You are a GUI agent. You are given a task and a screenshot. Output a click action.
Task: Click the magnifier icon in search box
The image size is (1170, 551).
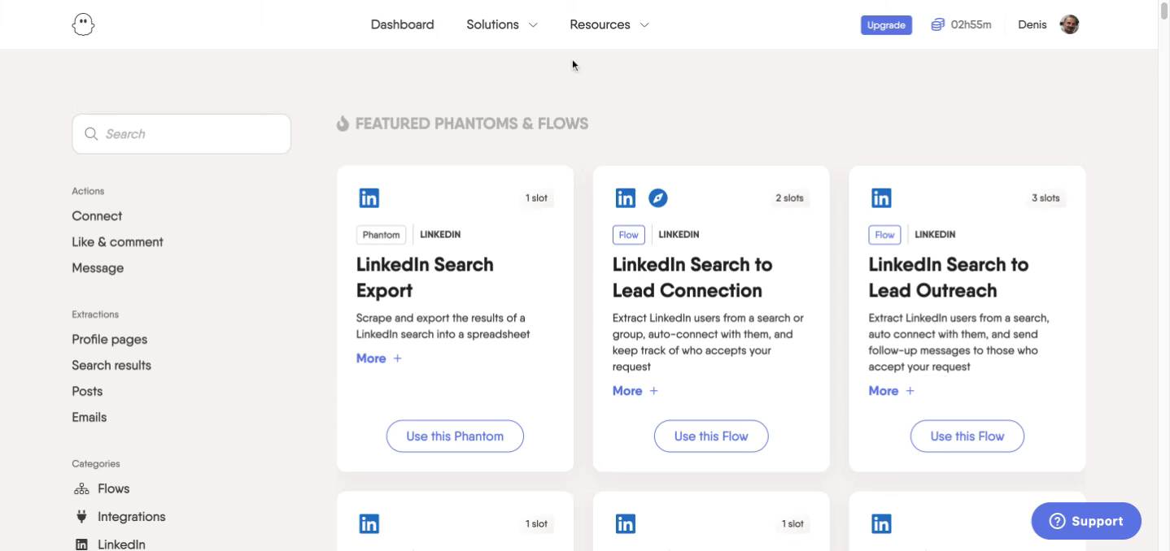coord(91,134)
